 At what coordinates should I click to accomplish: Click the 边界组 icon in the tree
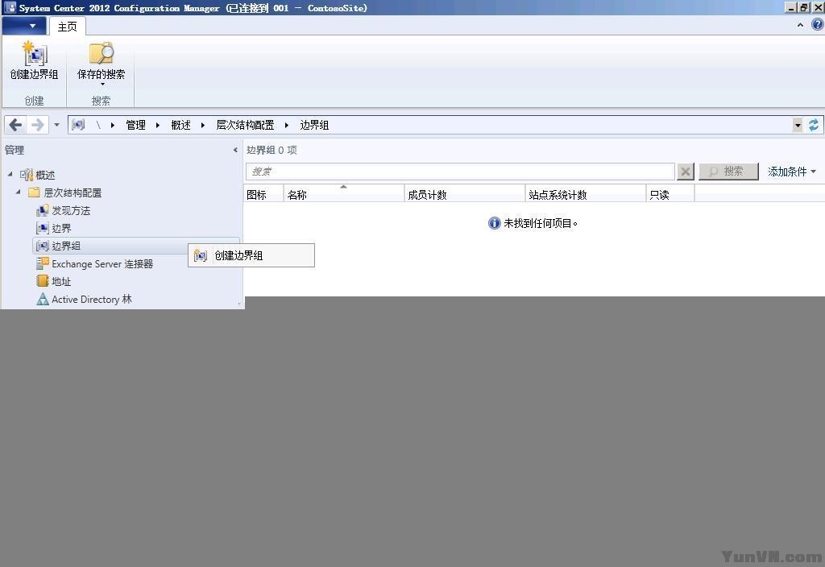coord(43,246)
